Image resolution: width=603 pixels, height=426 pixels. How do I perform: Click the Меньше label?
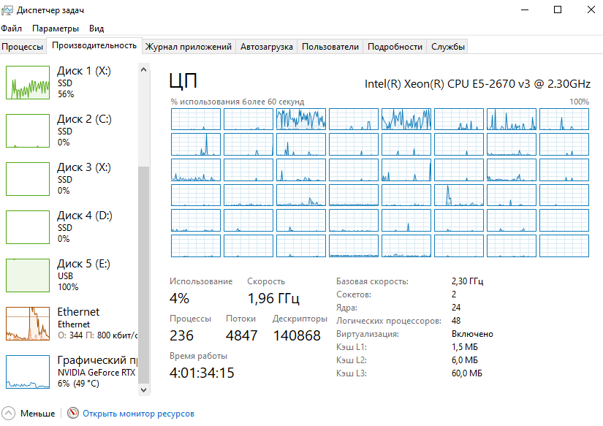38,414
